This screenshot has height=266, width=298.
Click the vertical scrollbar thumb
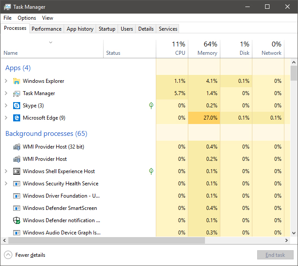[294, 73]
